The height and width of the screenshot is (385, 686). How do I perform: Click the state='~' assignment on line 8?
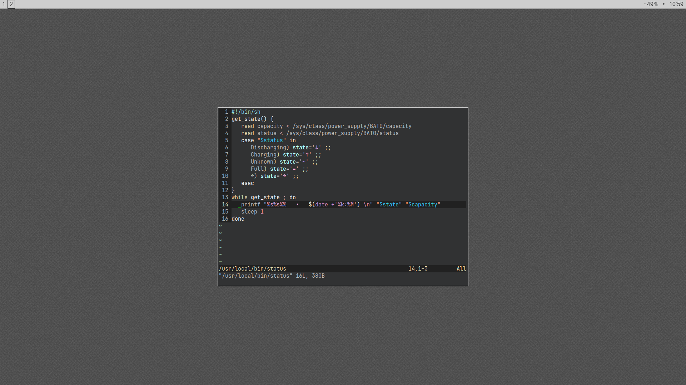[x=294, y=162]
